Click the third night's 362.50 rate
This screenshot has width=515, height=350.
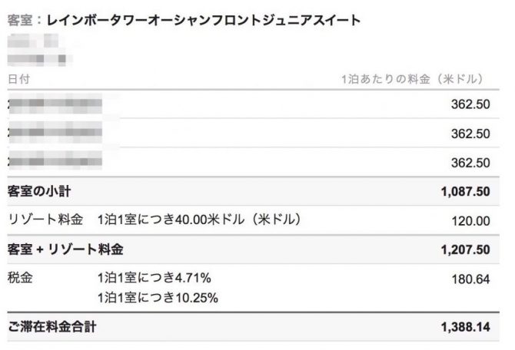[470, 163]
